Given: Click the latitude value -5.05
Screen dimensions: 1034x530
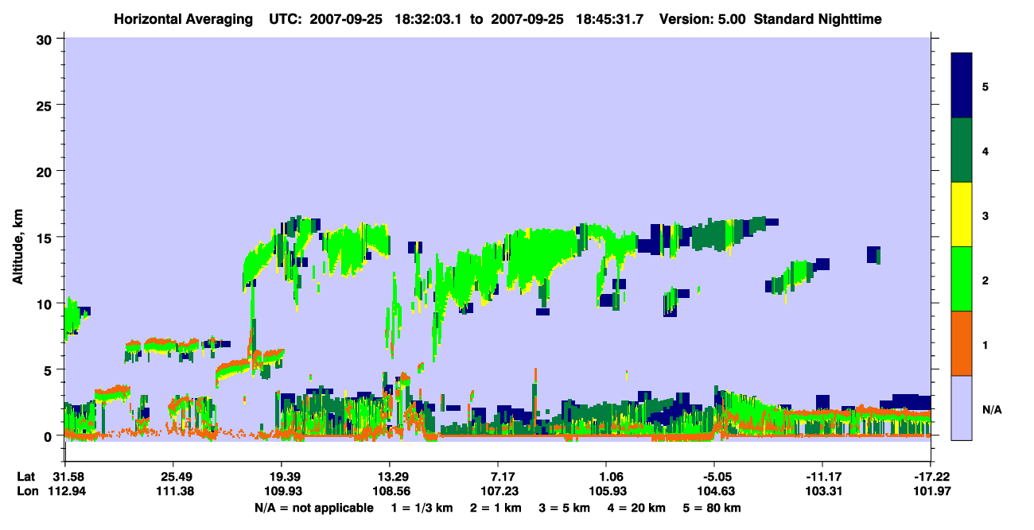Looking at the screenshot, I should point(714,477).
